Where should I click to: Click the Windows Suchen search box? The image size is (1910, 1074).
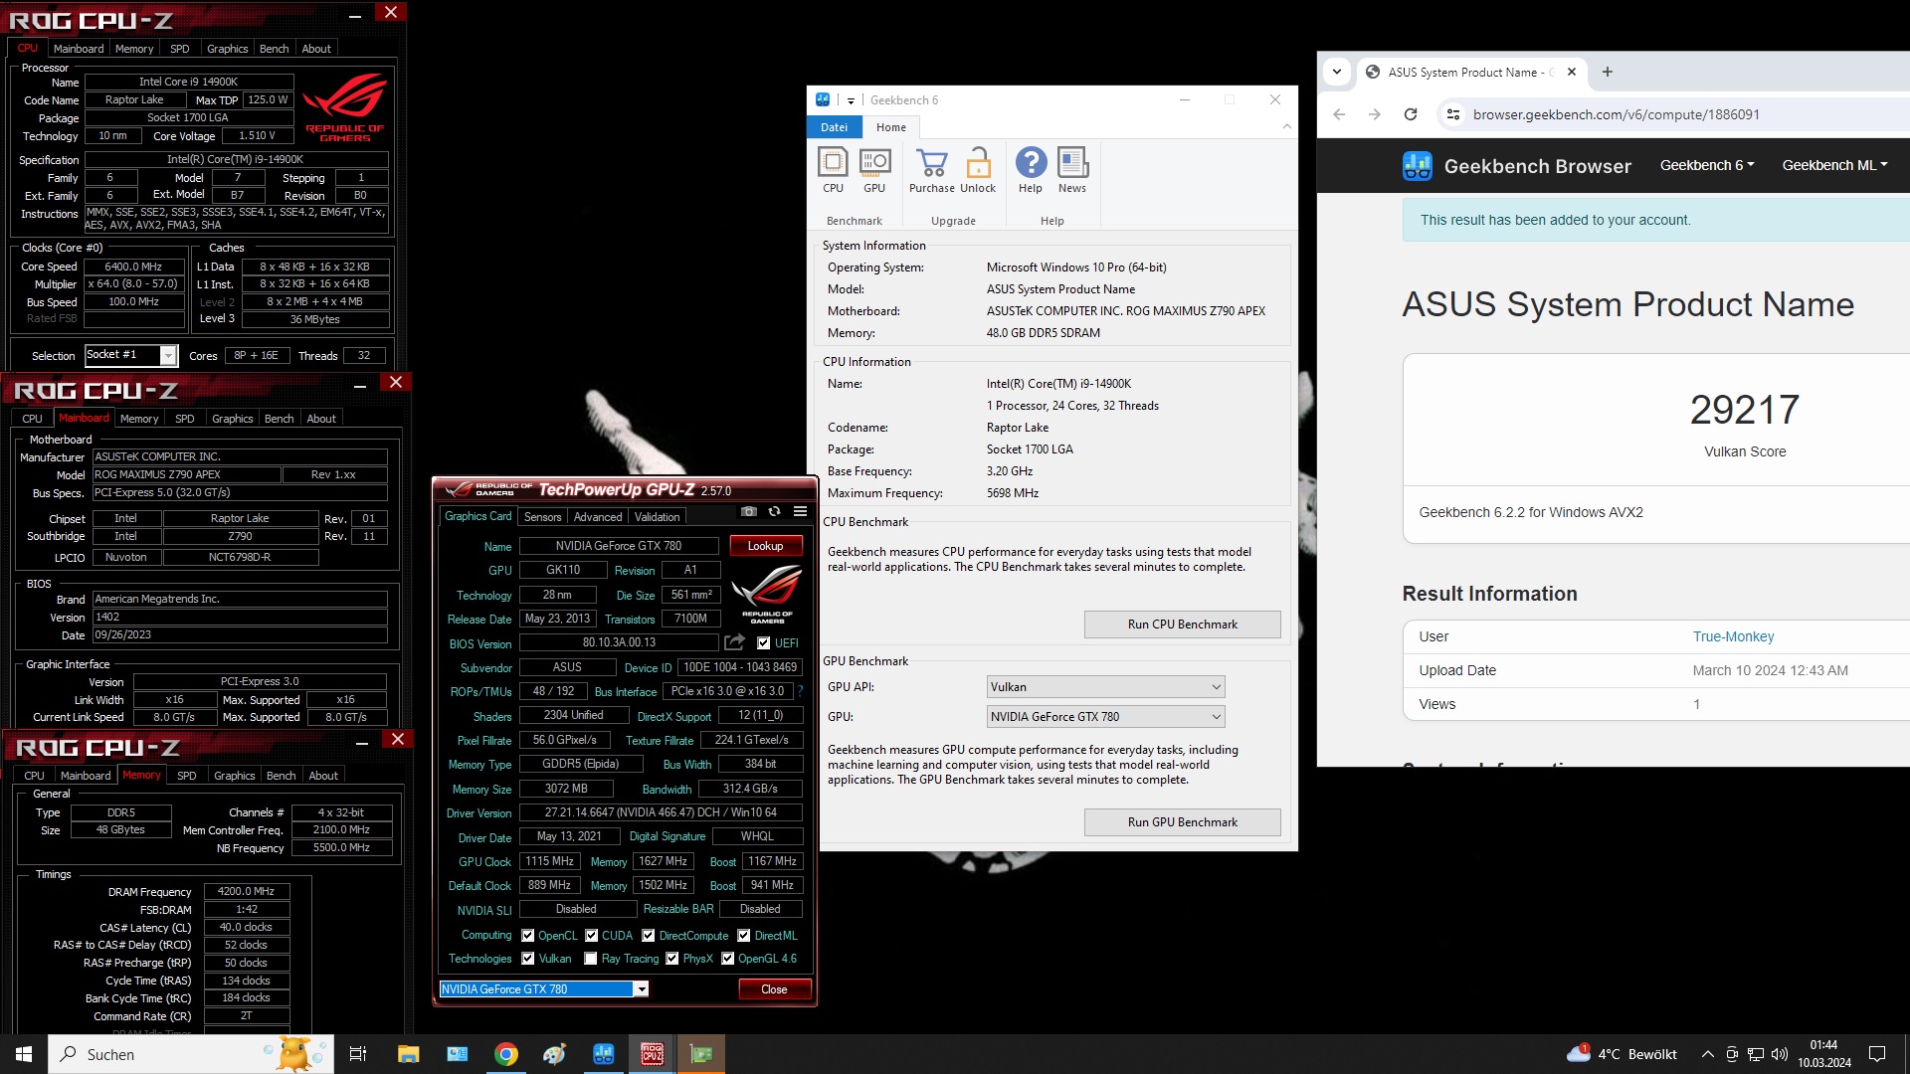point(191,1054)
